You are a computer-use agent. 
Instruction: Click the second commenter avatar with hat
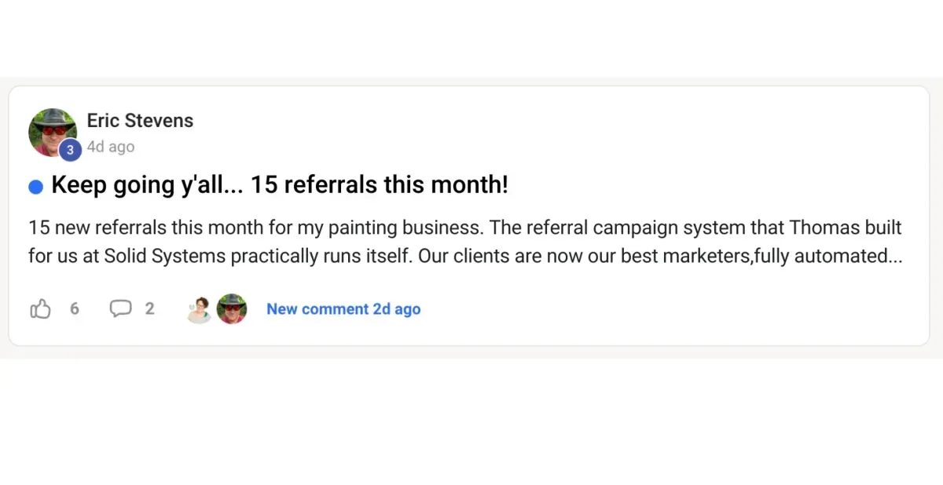(232, 309)
